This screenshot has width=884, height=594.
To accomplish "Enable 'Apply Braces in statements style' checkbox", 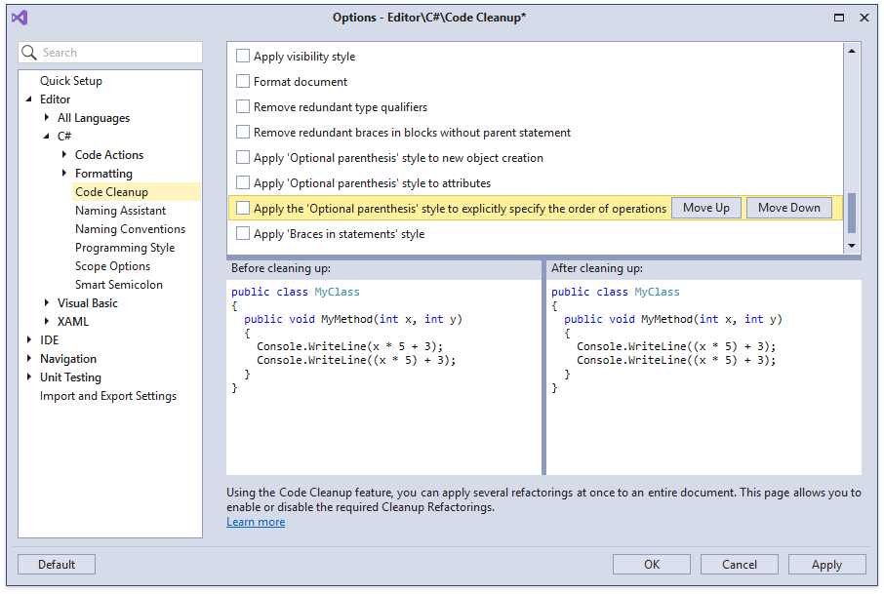I will pyautogui.click(x=243, y=234).
